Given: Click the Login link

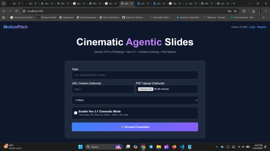Looking at the screenshot, I should (252, 27).
